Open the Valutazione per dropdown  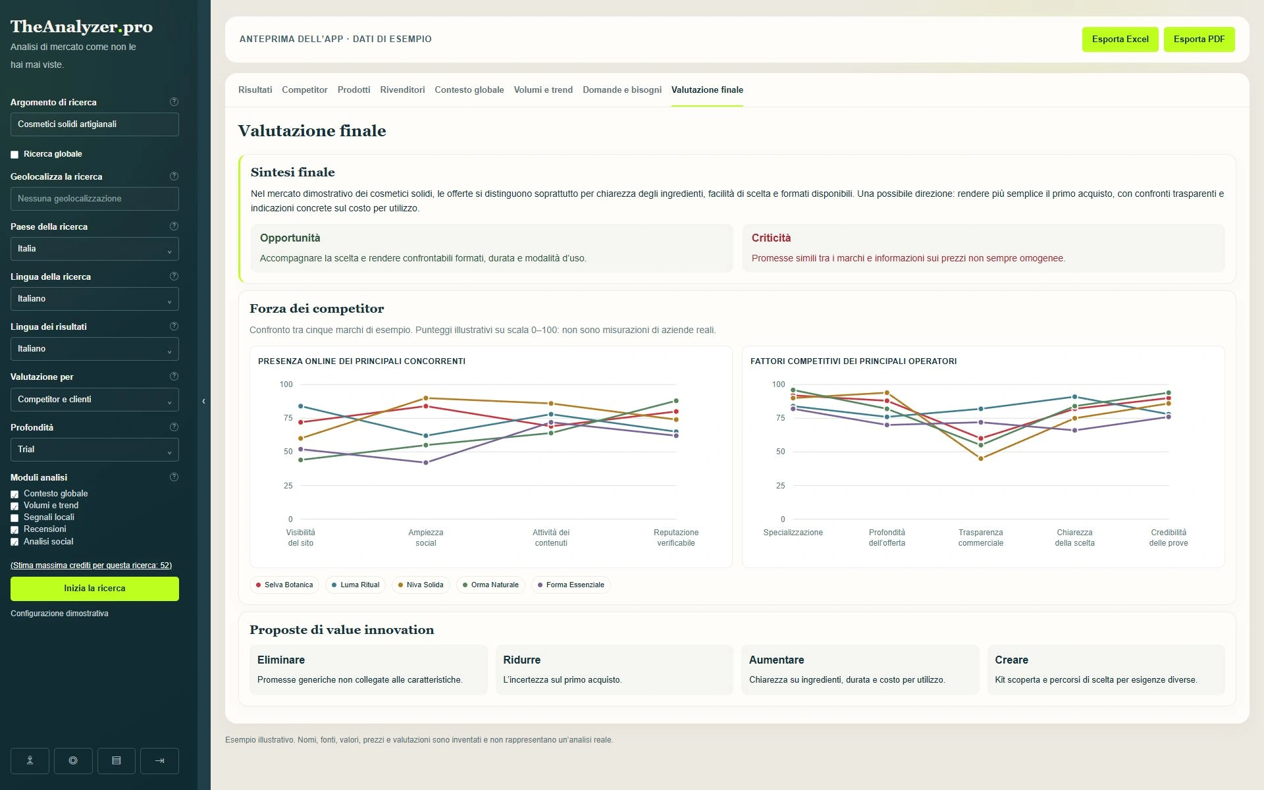click(x=95, y=400)
